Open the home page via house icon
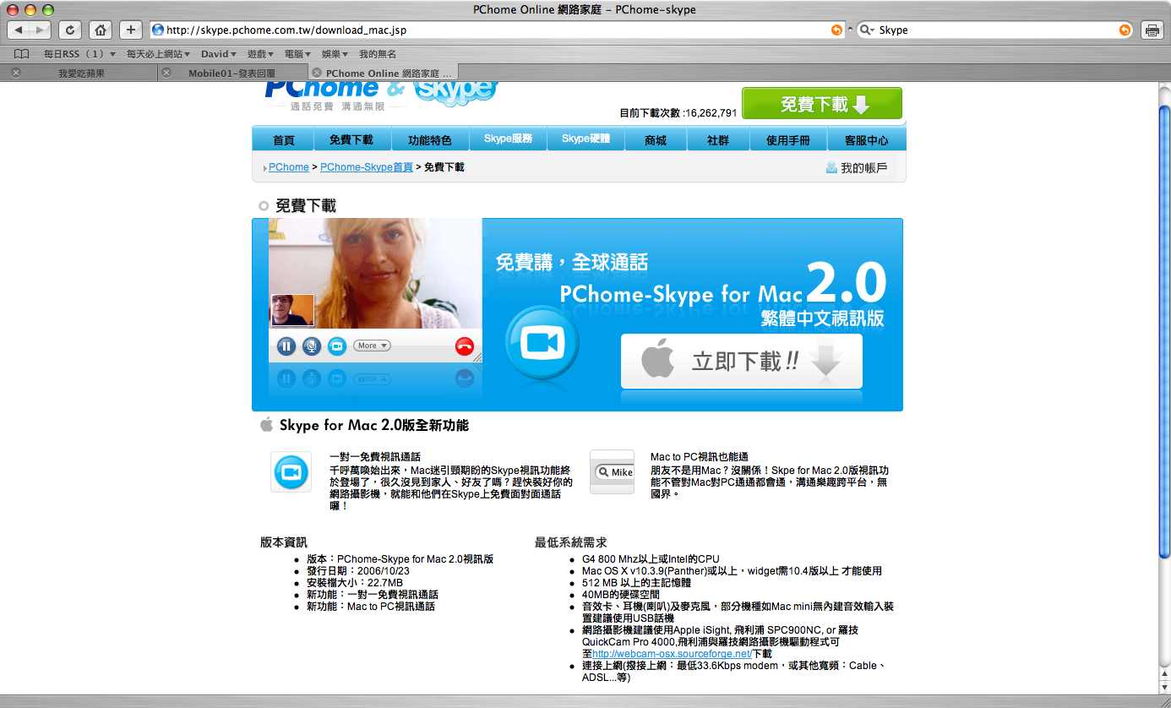This screenshot has height=708, width=1171. click(101, 30)
